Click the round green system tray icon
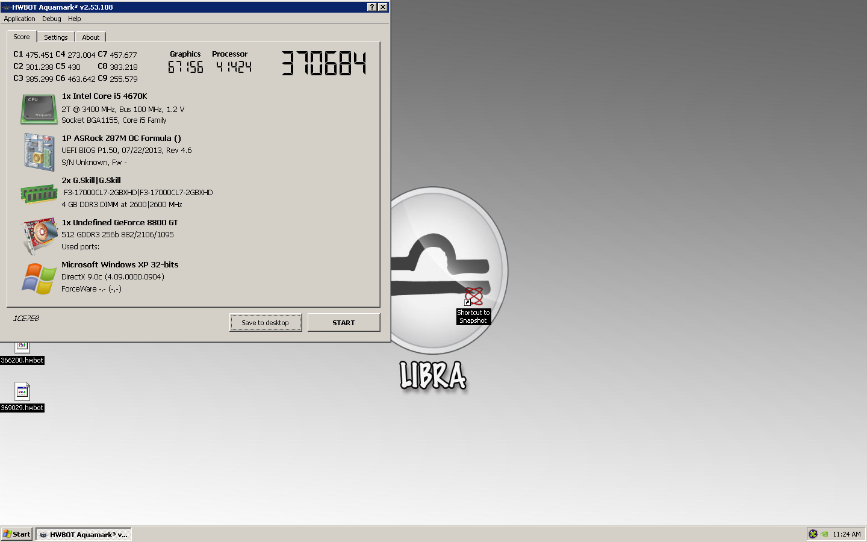 [x=813, y=534]
